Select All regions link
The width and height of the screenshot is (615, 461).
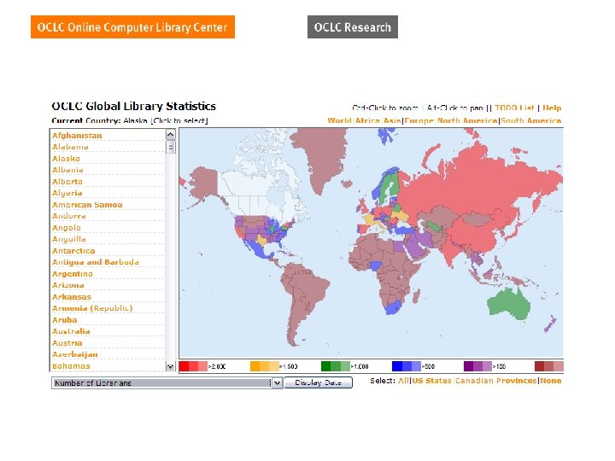(x=403, y=381)
